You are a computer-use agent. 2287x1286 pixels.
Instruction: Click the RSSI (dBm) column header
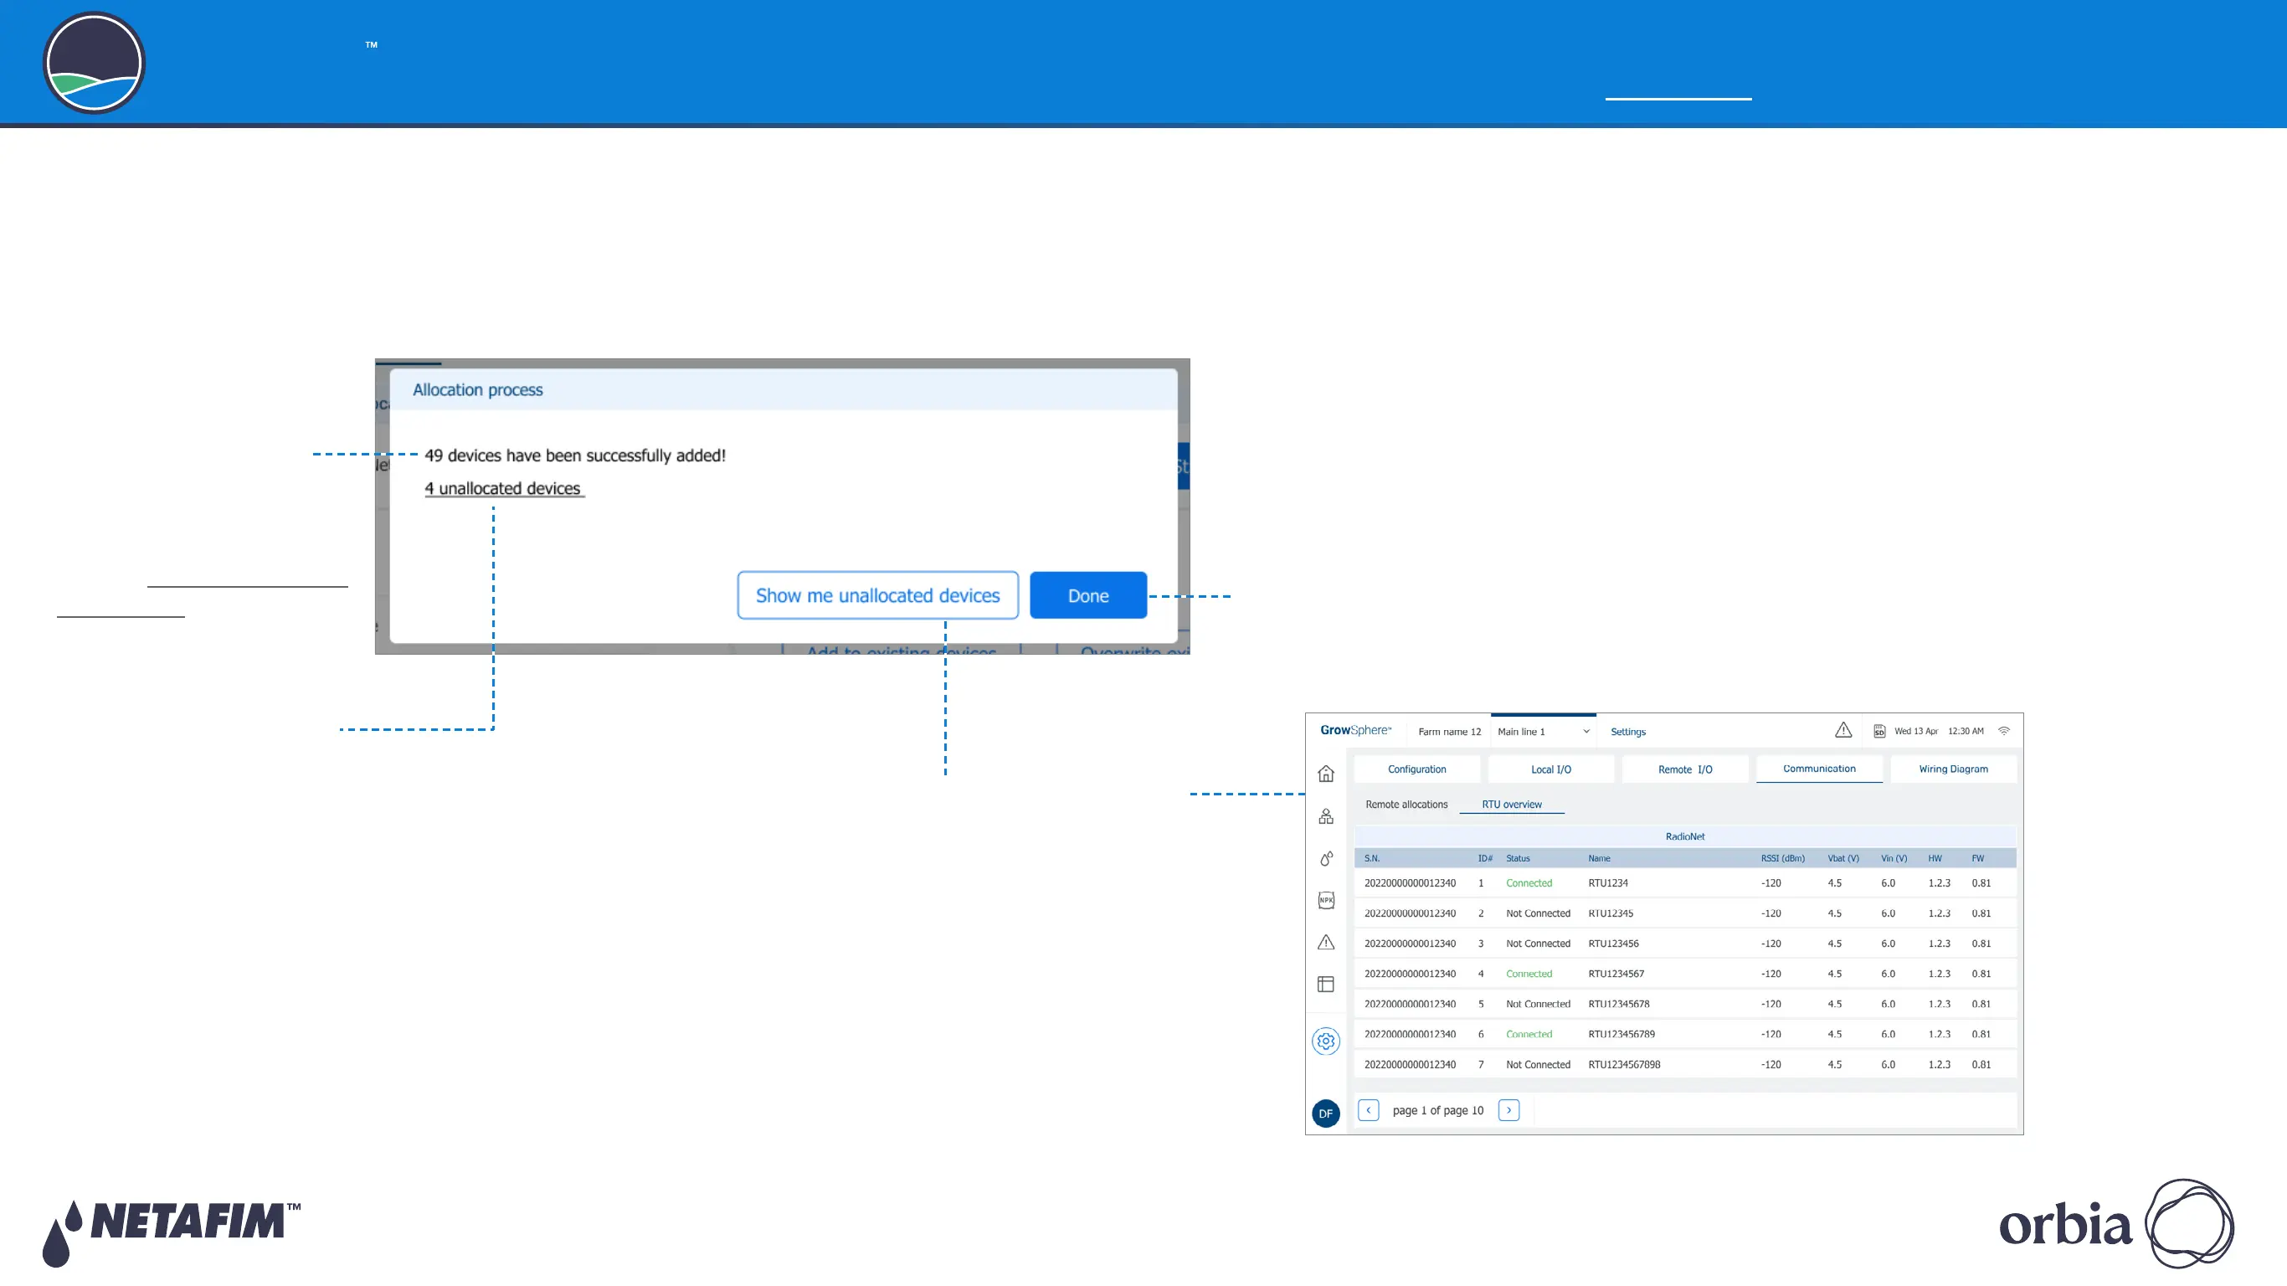[1782, 858]
